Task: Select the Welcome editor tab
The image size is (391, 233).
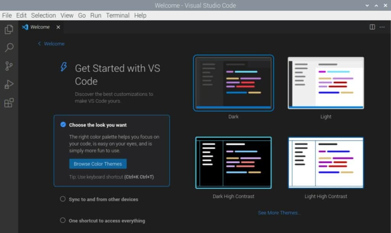Action: click(x=41, y=27)
